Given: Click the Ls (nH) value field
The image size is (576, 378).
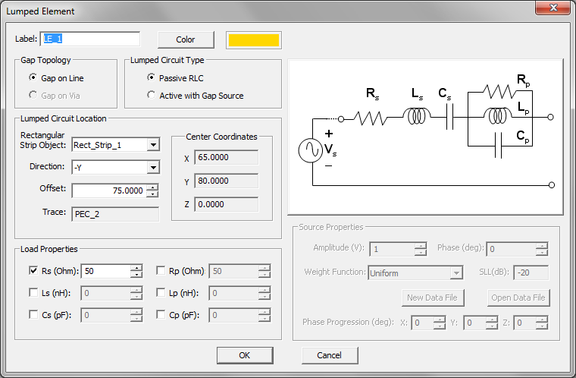Looking at the screenshot, I should 106,293.
